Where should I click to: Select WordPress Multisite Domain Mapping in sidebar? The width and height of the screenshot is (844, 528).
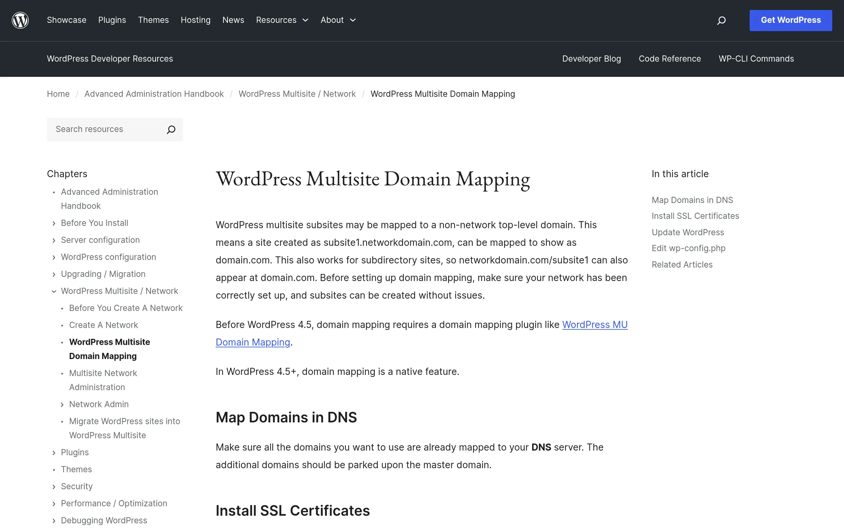pyautogui.click(x=109, y=349)
